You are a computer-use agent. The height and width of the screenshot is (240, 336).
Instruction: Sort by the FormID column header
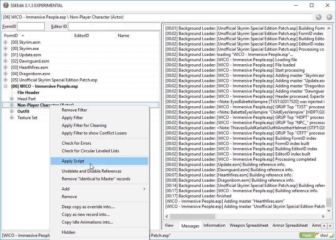(37, 36)
